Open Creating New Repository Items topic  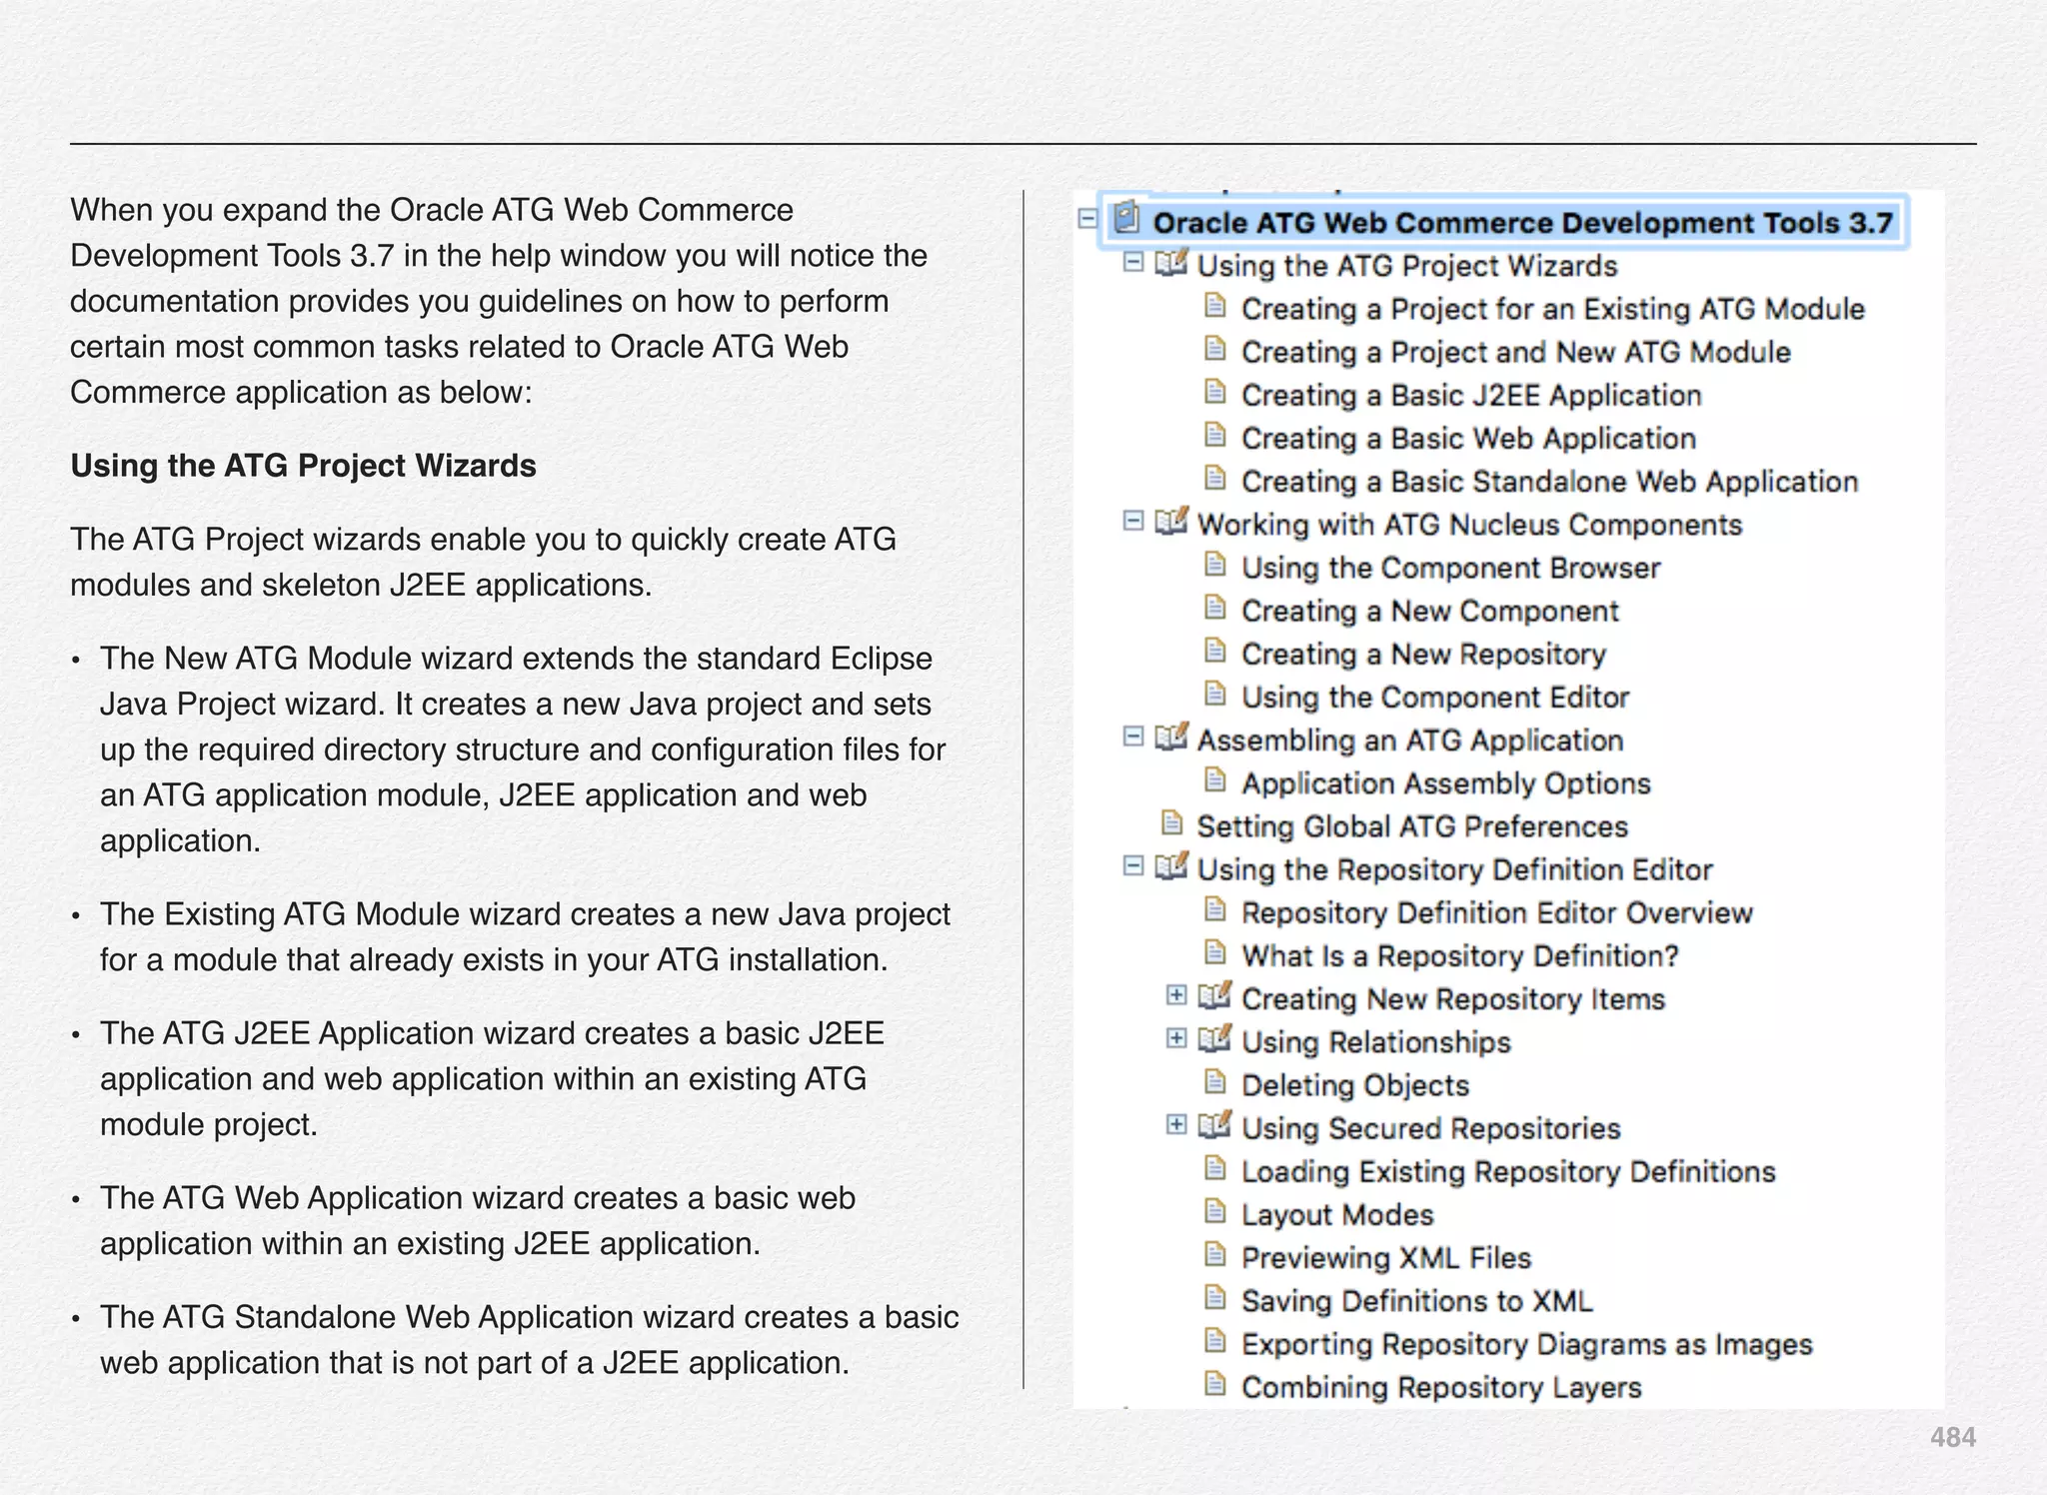pos(1453,999)
